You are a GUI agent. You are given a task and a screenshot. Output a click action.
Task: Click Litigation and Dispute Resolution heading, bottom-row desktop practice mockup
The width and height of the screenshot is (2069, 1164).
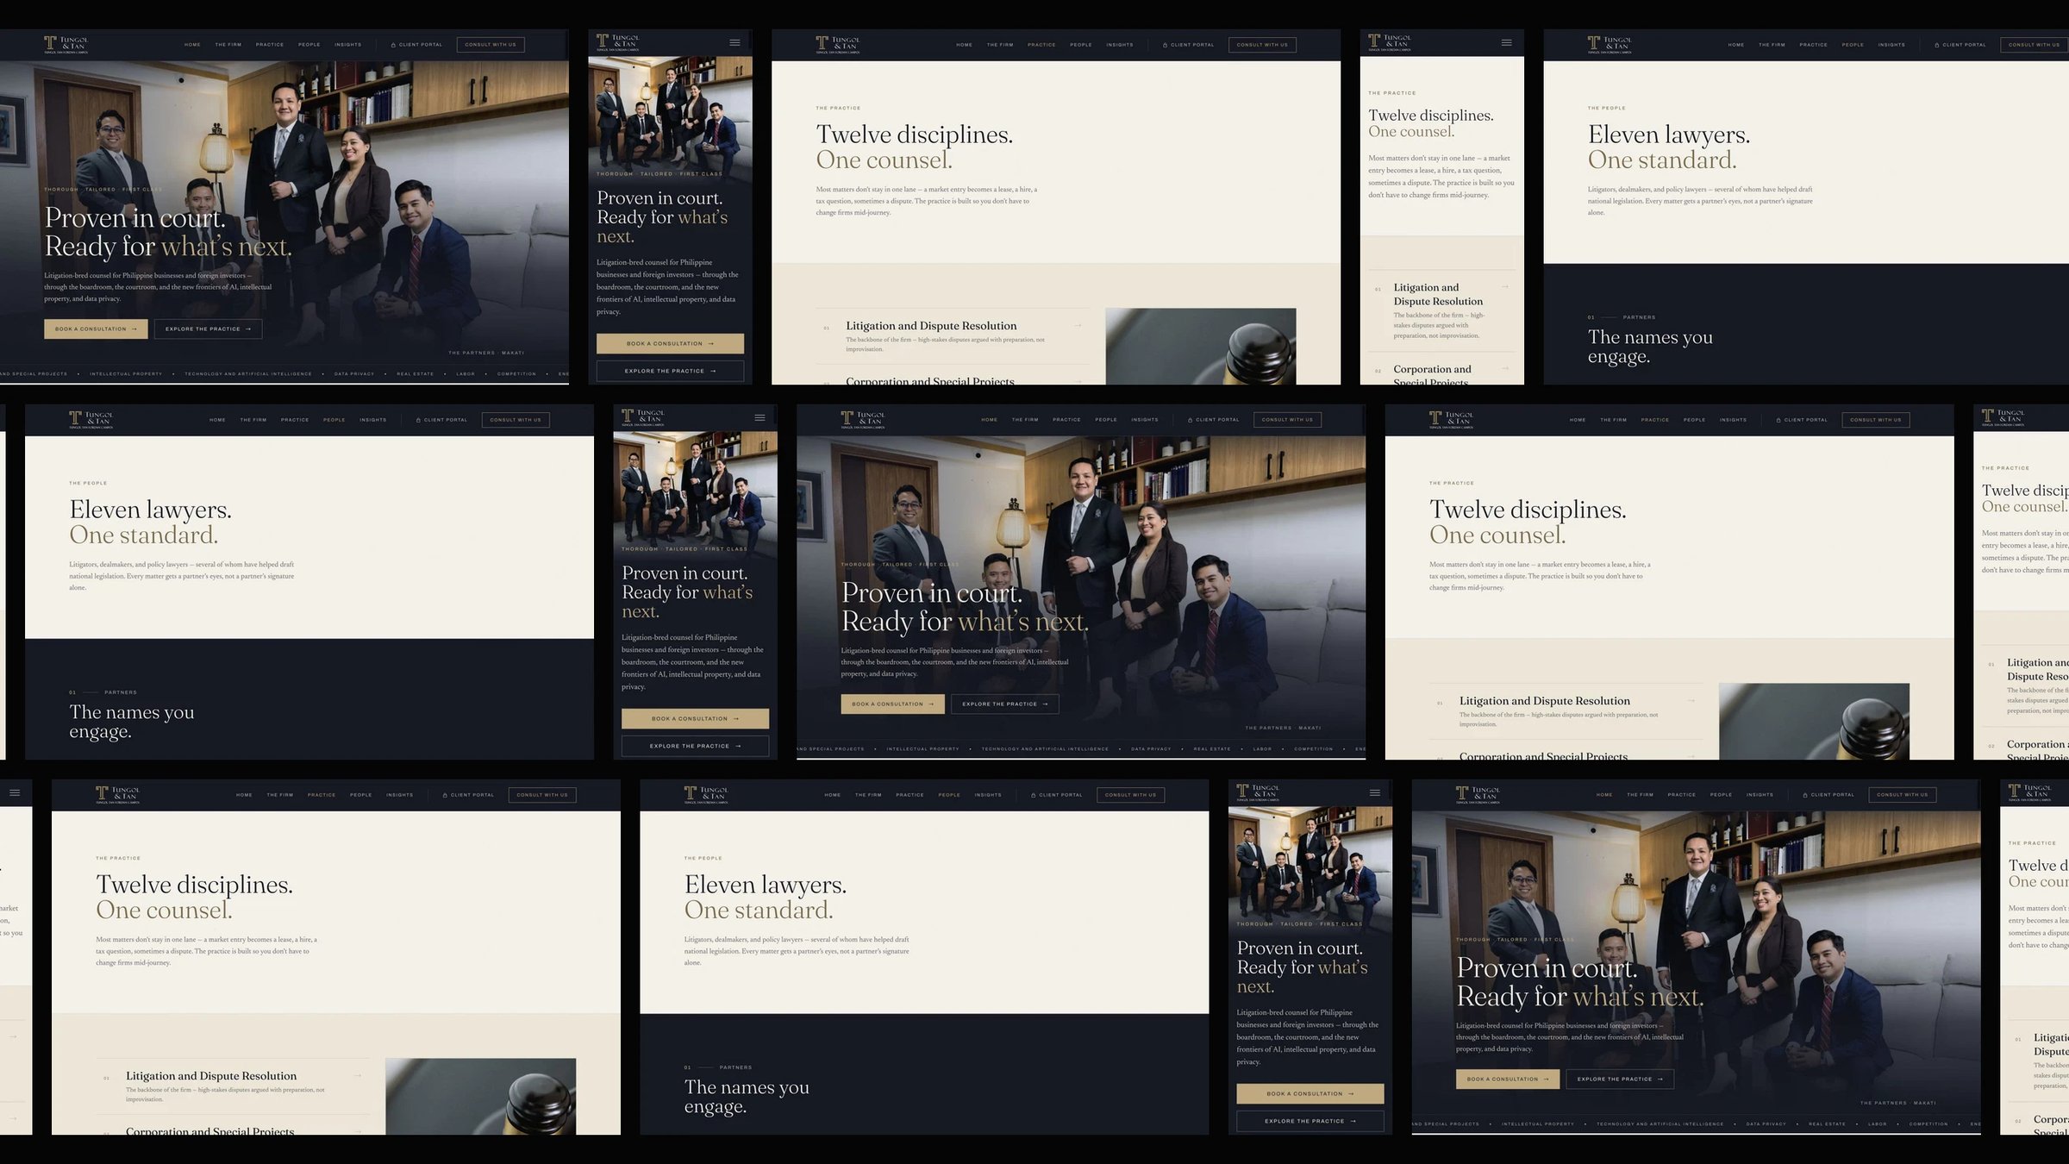point(211,1076)
